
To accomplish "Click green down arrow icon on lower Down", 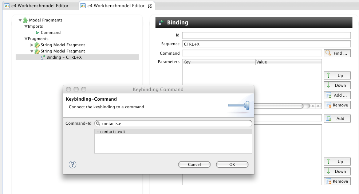I will click(328, 171).
